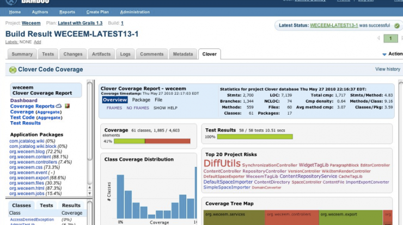
Task: Open org.weceem.export package
Action: coord(29,178)
